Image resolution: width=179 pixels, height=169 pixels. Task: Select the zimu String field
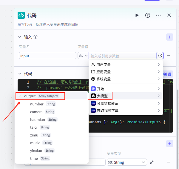(x=34, y=135)
